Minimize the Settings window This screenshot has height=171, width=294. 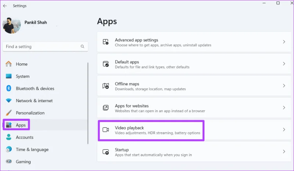264,3
